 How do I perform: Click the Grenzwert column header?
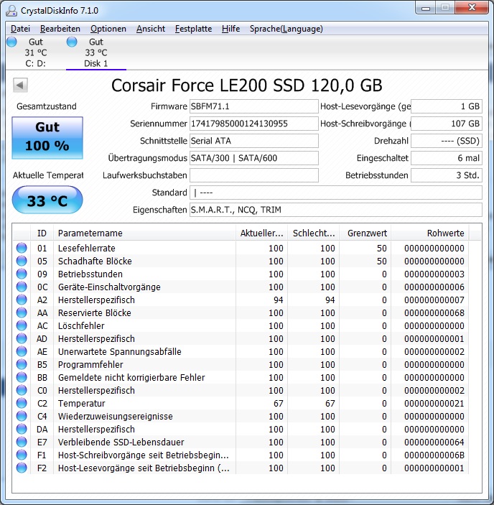(365, 233)
